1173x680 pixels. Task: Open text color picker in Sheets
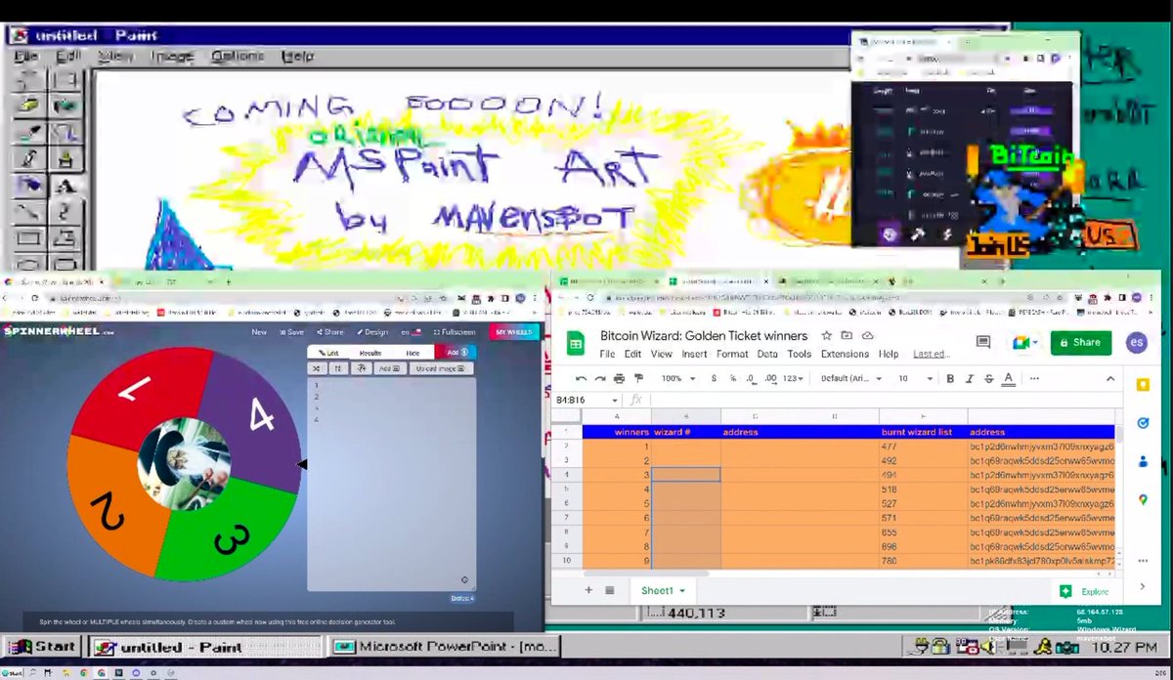1009,378
